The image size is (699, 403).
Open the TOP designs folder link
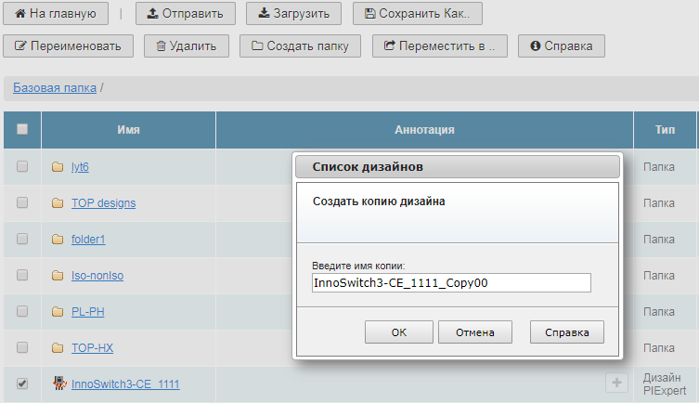pyautogui.click(x=103, y=202)
